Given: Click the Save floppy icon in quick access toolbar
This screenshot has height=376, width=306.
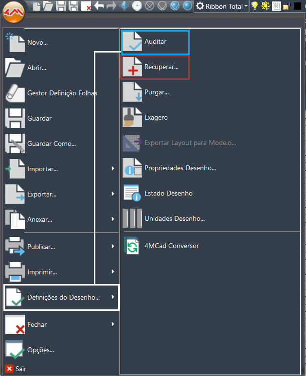Looking at the screenshot, I should point(61,6).
